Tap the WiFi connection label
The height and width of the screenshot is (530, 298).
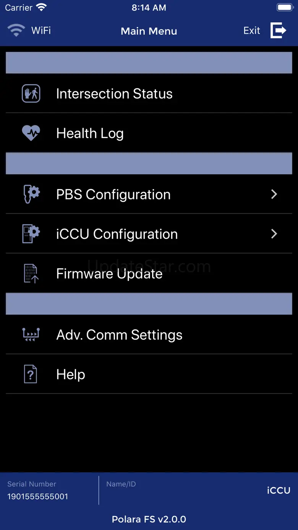pyautogui.click(x=41, y=31)
